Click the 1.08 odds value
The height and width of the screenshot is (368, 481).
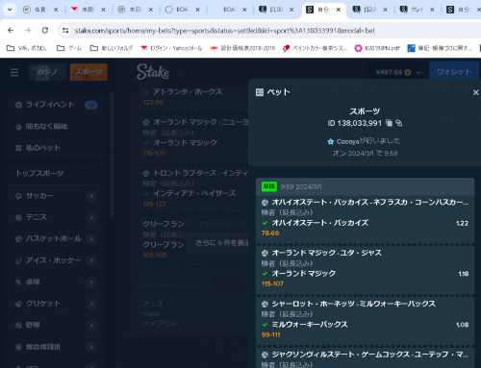tap(463, 325)
